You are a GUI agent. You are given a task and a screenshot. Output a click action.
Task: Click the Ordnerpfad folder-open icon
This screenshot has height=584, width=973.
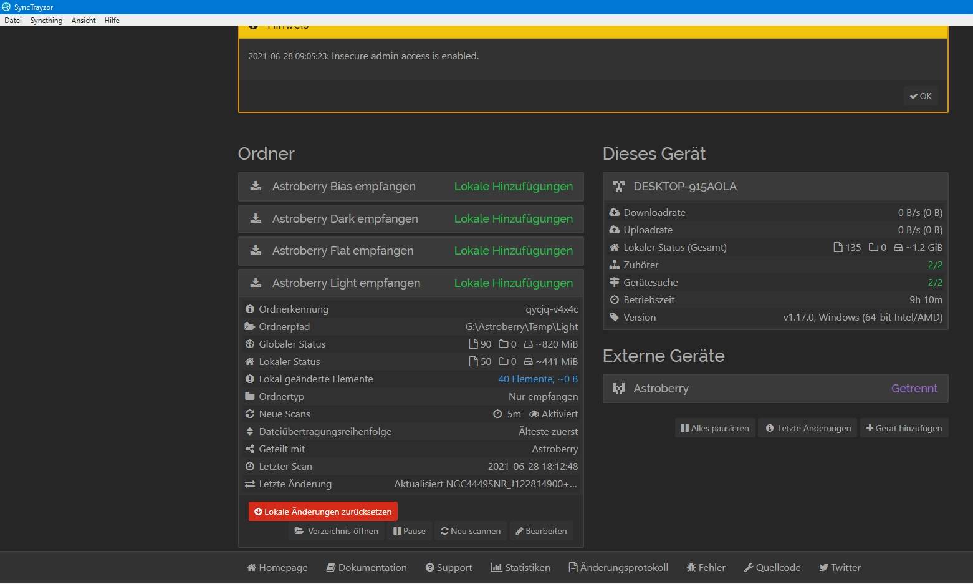(x=250, y=326)
